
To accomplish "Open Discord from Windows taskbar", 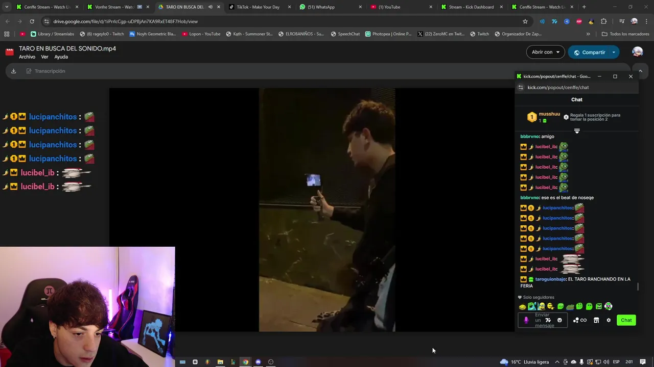I will point(258,362).
